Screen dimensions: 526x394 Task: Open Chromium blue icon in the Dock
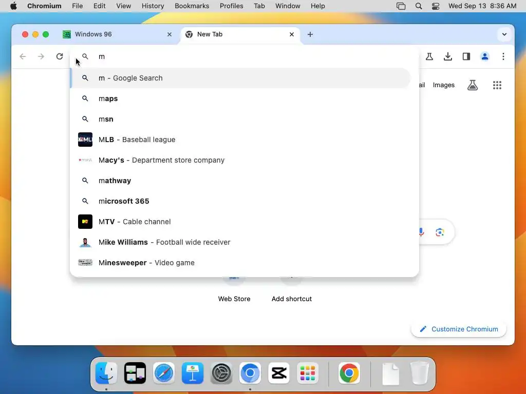[x=250, y=373]
